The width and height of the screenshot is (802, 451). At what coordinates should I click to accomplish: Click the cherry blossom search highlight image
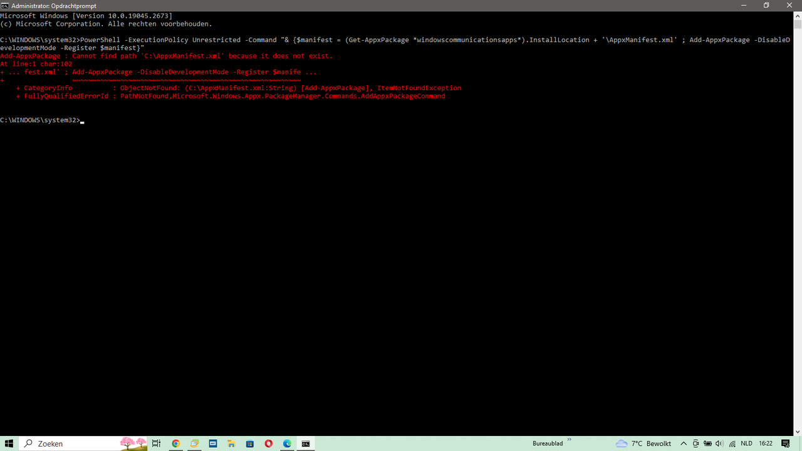(x=133, y=443)
